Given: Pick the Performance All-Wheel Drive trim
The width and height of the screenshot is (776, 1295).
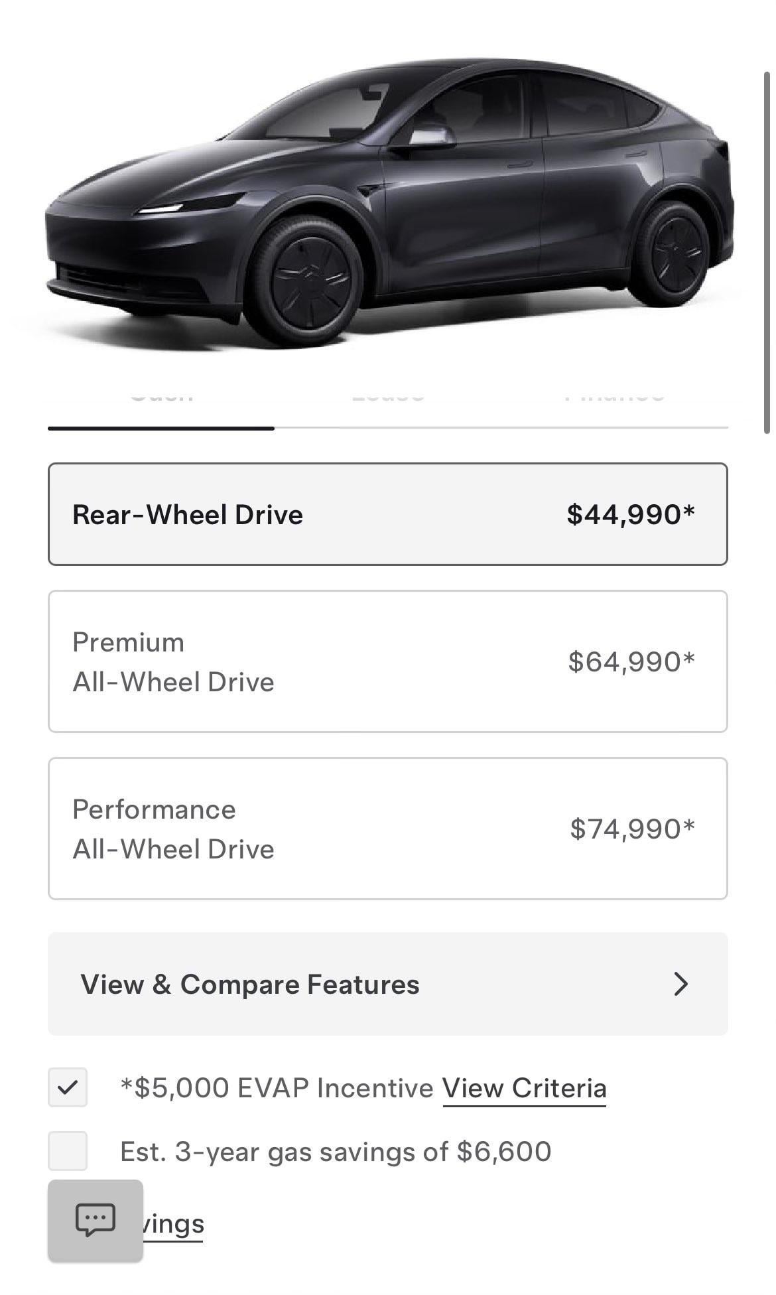Looking at the screenshot, I should coord(387,829).
